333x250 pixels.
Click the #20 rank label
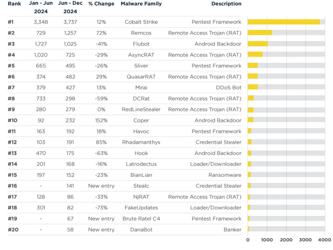click(13, 230)
